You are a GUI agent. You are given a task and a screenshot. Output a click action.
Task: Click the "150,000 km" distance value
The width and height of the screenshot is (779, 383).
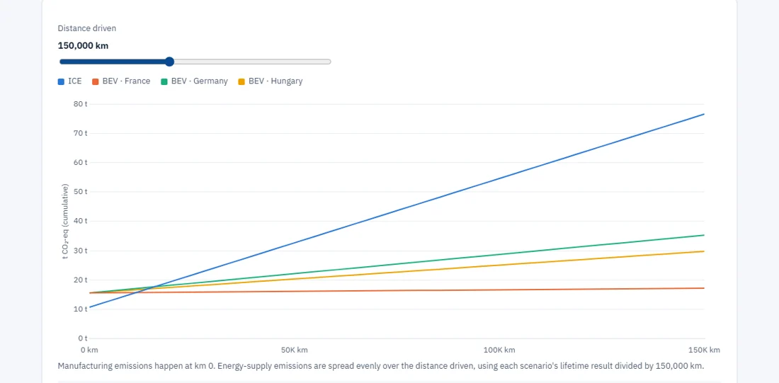click(x=83, y=46)
